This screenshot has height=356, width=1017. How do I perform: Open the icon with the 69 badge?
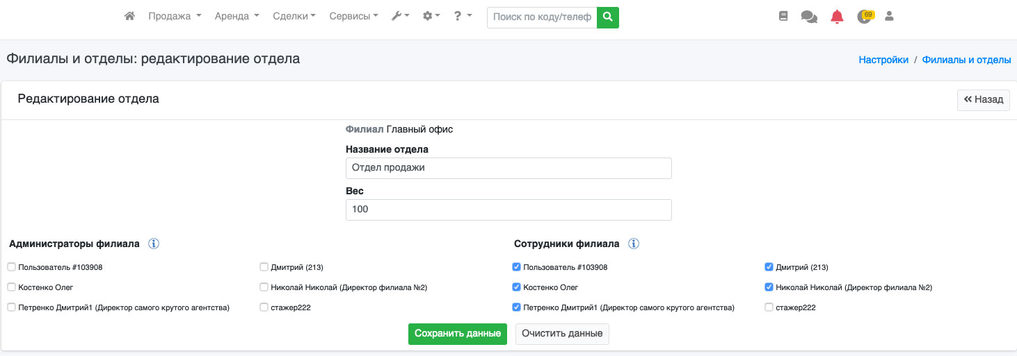point(865,17)
